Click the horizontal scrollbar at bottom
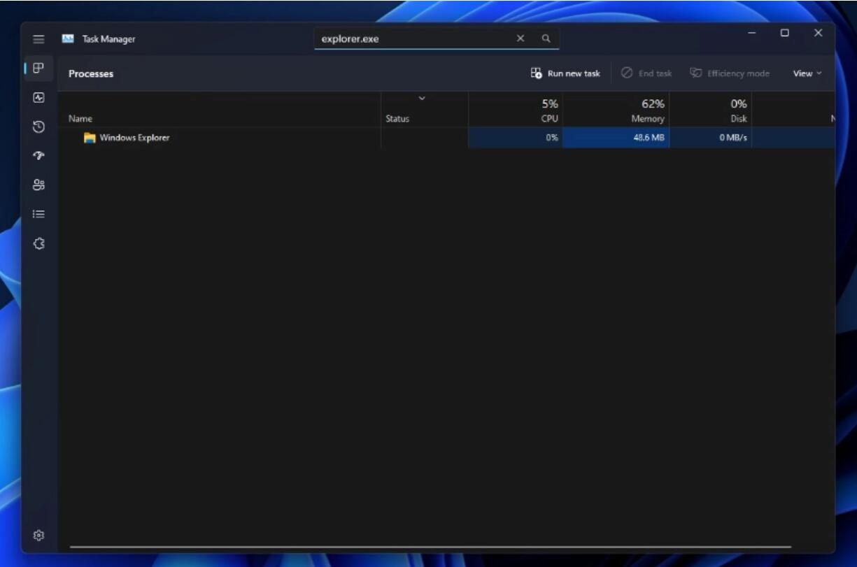857x567 pixels. pyautogui.click(x=431, y=547)
